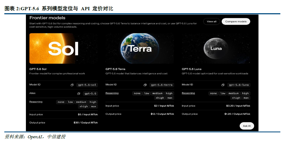Click the 'medium' reasoning chip for Terra
This screenshot has width=286, height=145.
[x=157, y=94]
